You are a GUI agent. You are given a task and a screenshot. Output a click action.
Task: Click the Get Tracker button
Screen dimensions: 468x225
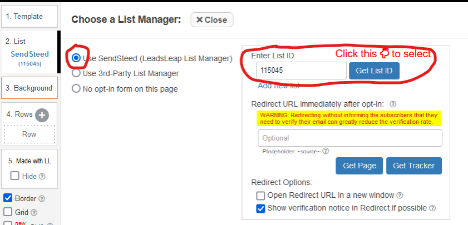413,166
